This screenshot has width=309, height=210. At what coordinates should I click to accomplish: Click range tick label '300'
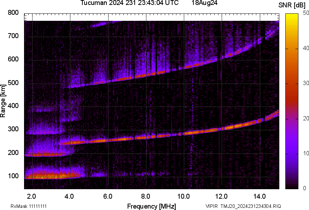click(x=13, y=129)
